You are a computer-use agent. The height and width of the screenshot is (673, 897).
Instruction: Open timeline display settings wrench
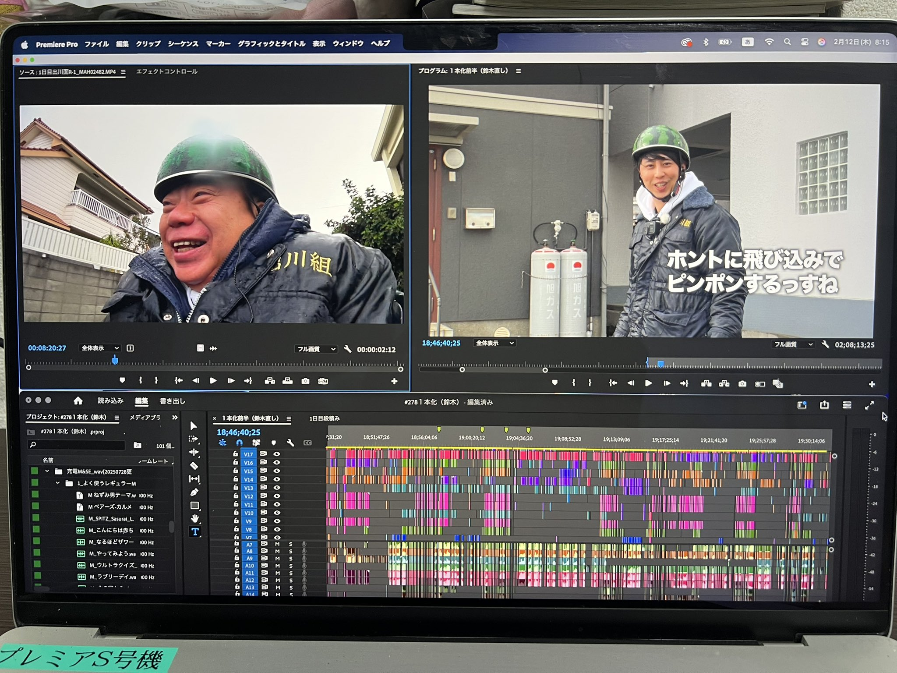tap(290, 443)
